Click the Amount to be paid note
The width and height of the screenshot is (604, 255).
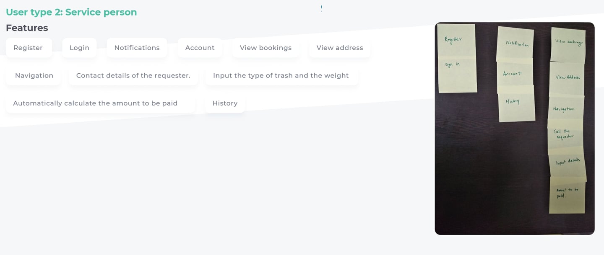click(568, 195)
